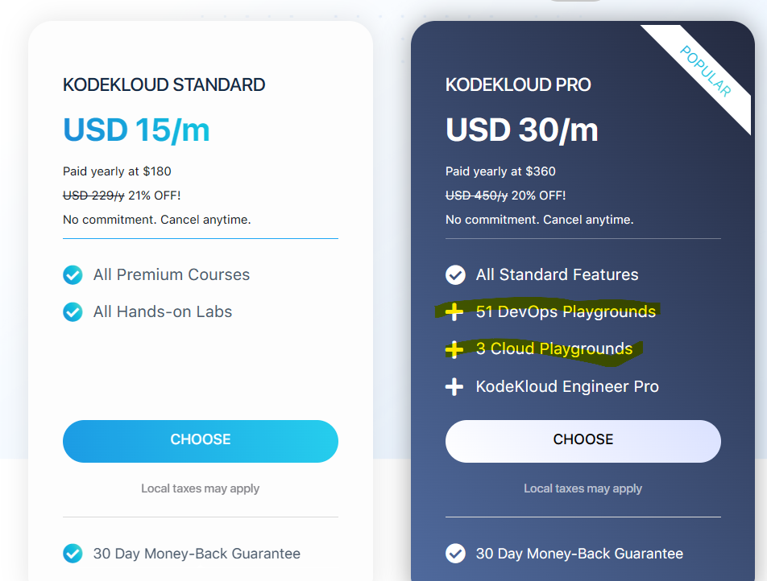The width and height of the screenshot is (767, 581).
Task: Click the KODEKLOUD STANDARD plan title
Action: 164,84
